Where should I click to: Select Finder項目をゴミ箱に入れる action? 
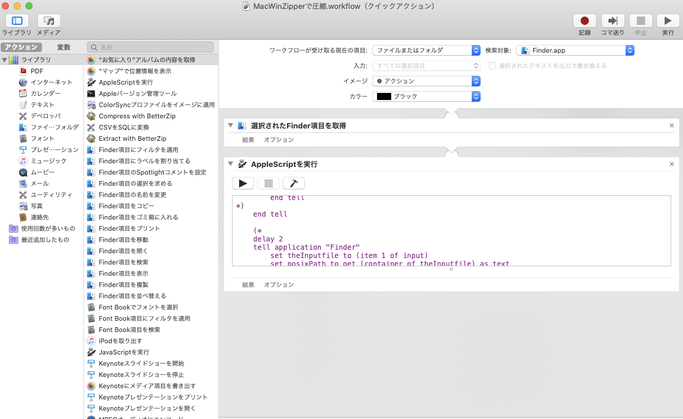[138, 217]
